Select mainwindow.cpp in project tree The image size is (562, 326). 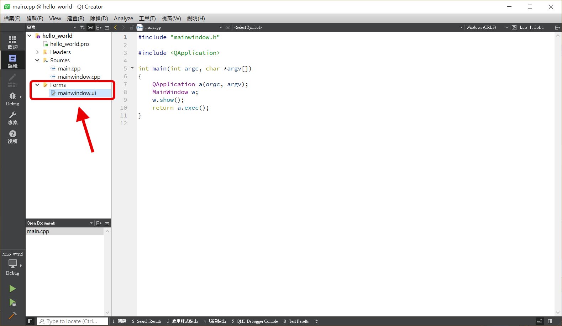[79, 77]
